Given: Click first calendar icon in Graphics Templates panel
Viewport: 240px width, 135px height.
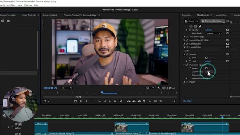Looking at the screenshot, I should click(x=3, y=21).
